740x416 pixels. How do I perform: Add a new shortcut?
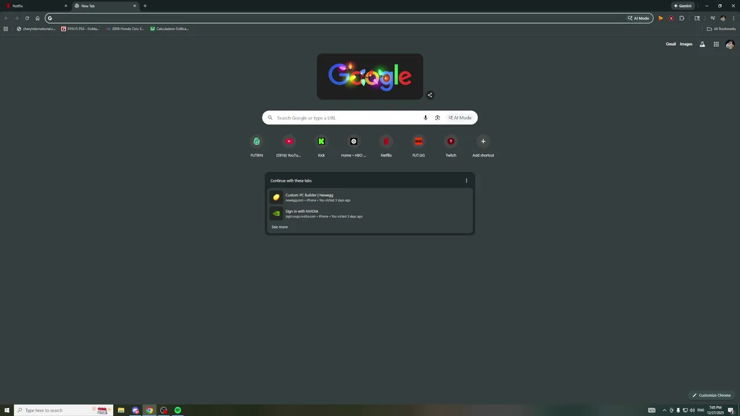pos(483,146)
